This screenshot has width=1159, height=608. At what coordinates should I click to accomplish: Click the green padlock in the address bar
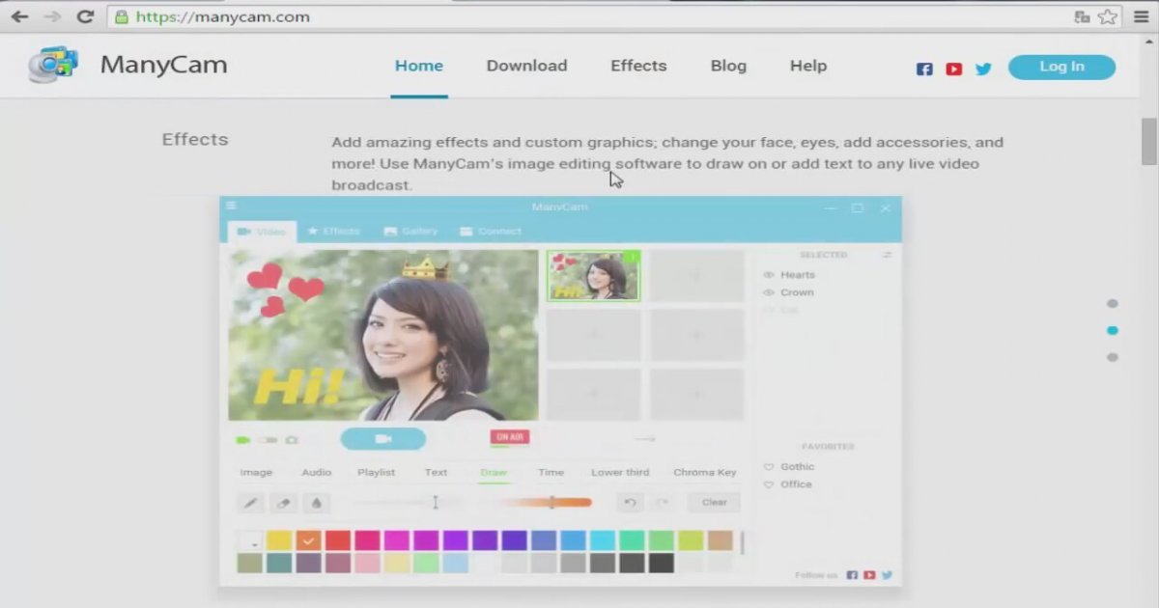[x=121, y=16]
